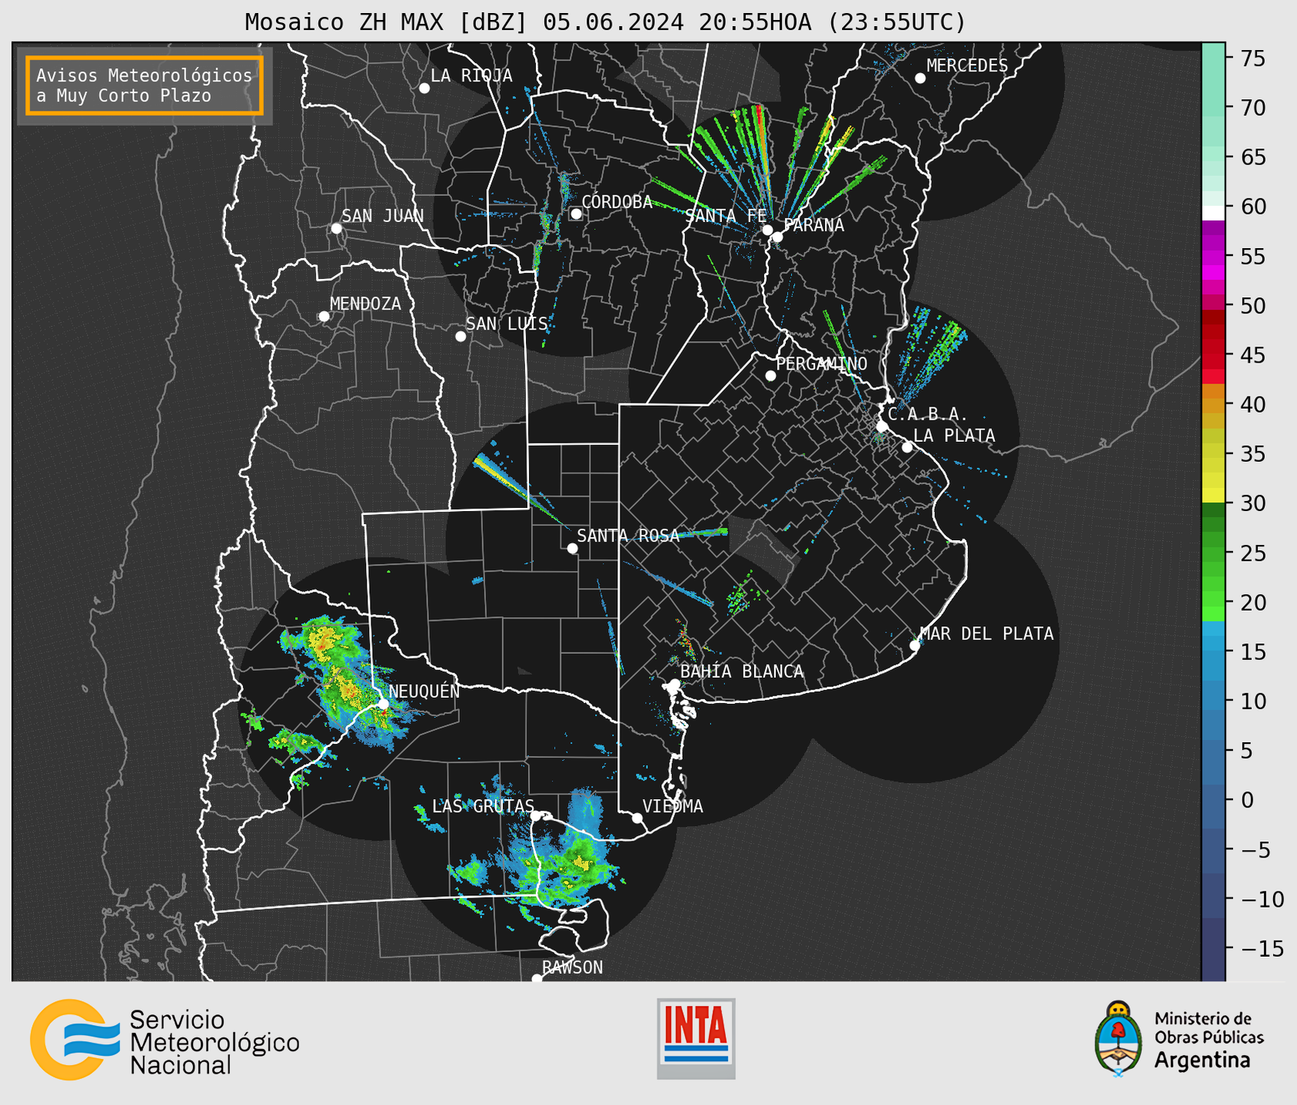Click the Avisos Meteorológicos a Muy Corto Plazo box
Screen dimensions: 1297x1105
[145, 85]
